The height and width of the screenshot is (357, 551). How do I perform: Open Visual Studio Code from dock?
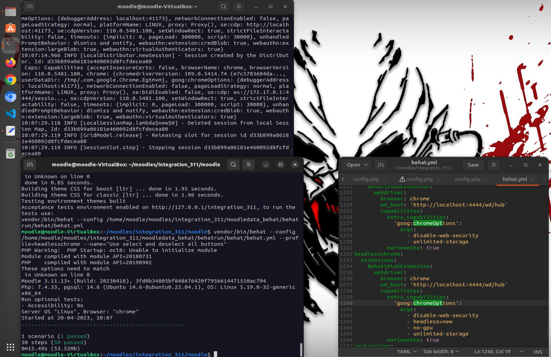coord(11,113)
